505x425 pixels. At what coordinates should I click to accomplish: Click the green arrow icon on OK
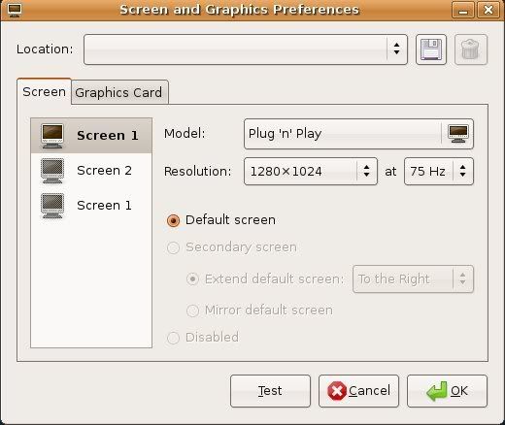point(437,391)
